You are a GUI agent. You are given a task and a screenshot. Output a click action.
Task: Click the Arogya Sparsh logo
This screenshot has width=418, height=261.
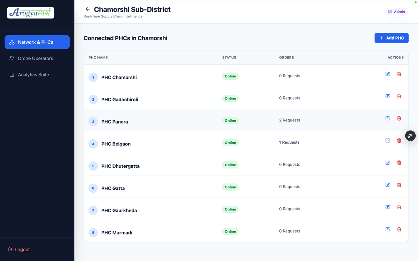tap(31, 13)
